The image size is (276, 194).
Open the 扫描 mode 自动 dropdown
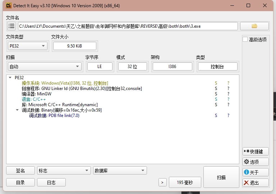[x=45, y=67]
